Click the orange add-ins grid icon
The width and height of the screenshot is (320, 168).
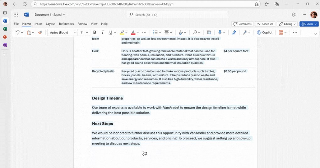pos(281,32)
